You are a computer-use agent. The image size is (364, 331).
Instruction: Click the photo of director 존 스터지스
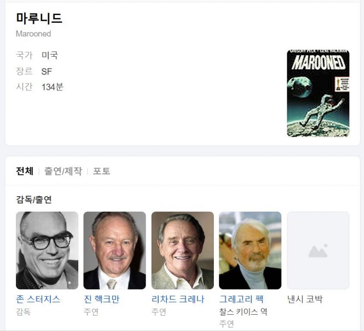click(x=47, y=250)
